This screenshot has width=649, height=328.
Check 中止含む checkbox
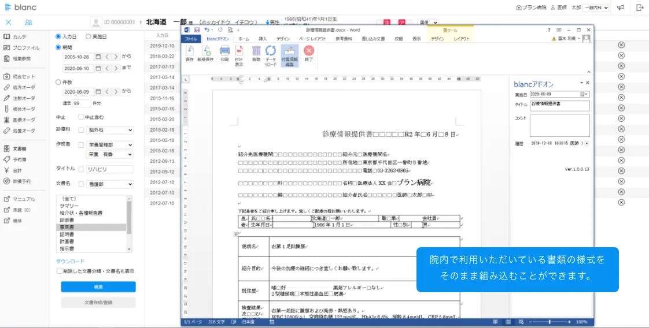[x=81, y=117]
